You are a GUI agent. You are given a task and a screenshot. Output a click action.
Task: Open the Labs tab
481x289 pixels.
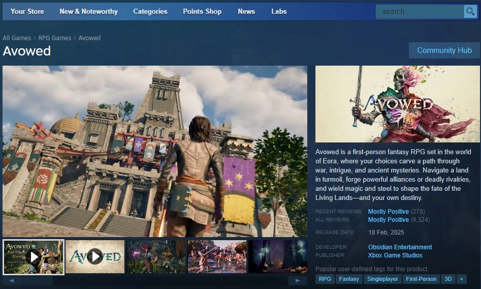click(279, 11)
